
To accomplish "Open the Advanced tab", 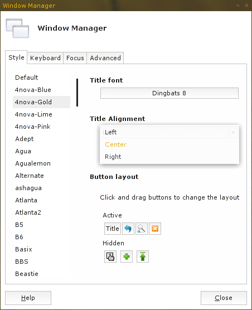I will tap(105, 58).
